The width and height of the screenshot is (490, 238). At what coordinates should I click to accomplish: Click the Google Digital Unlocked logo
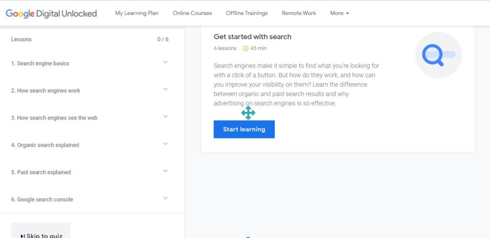coord(51,13)
